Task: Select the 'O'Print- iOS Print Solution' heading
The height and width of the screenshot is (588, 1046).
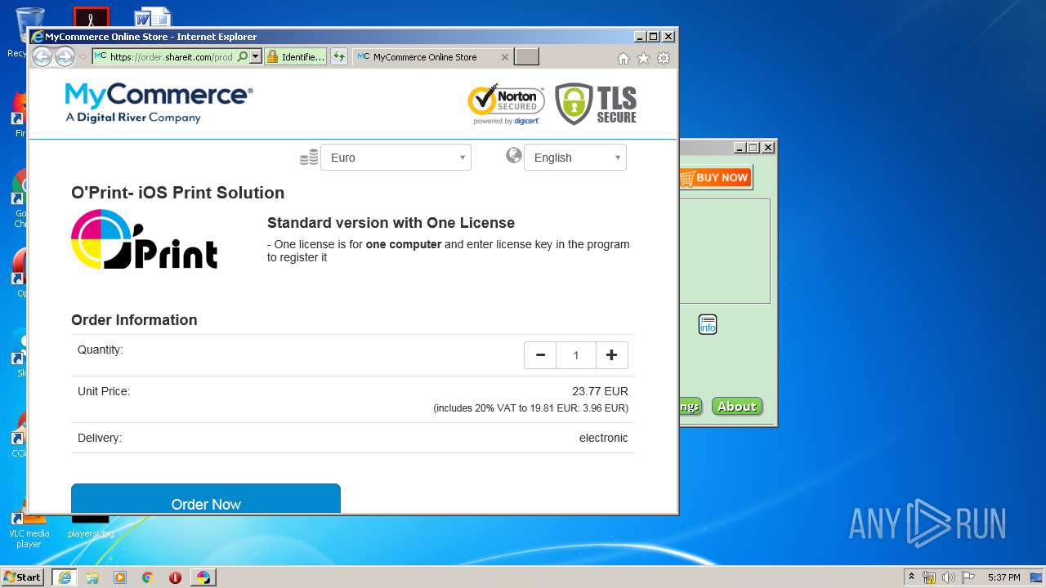Action: (x=178, y=193)
